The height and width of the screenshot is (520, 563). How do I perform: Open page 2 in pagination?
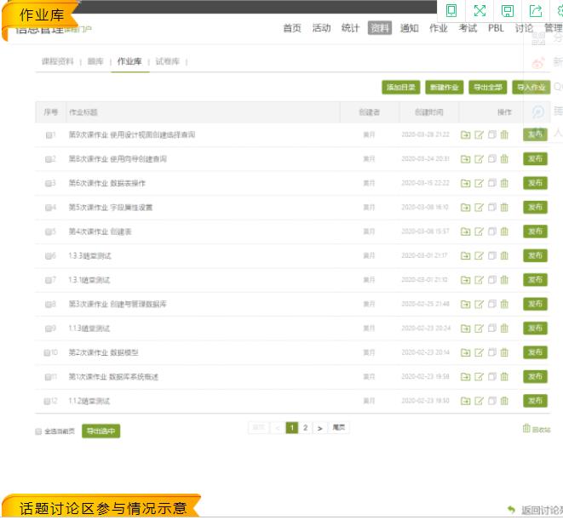(x=306, y=428)
